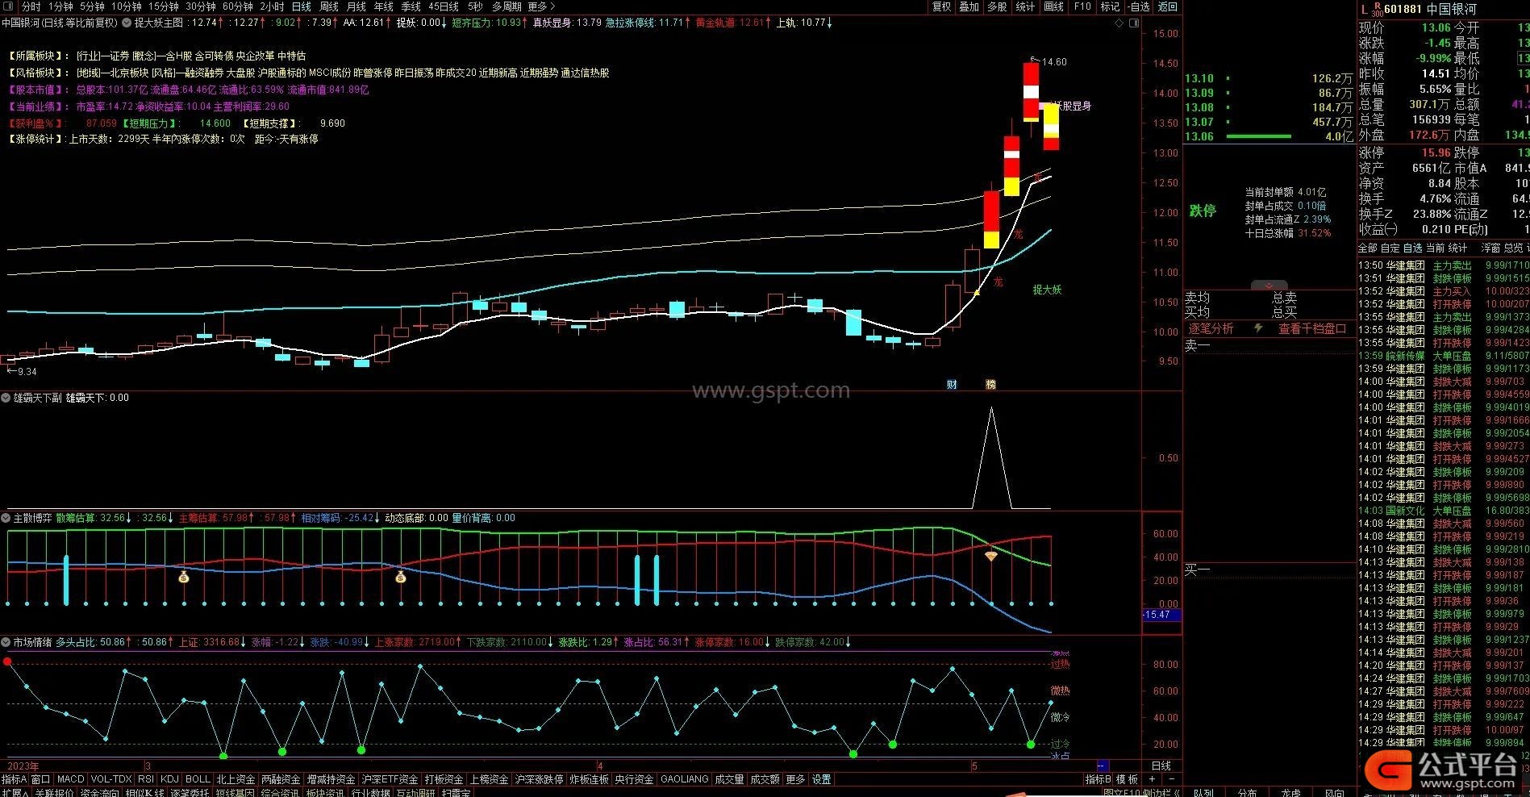Screen dimensions: 1530x797
Task: Click the 模板 template button
Action: tap(1127, 779)
